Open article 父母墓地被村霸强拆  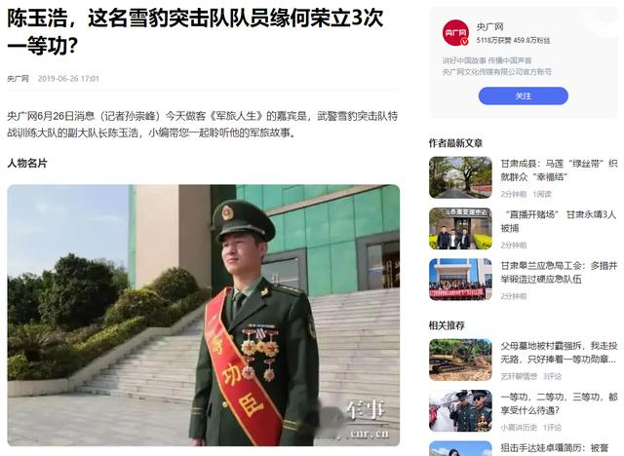559,353
